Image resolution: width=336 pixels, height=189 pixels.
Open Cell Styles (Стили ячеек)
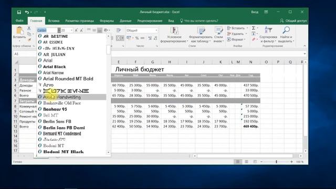(218, 35)
